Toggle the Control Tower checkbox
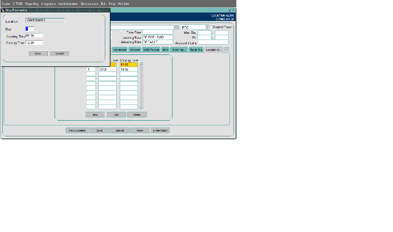Screen dimensions: 393x232 [211, 27]
